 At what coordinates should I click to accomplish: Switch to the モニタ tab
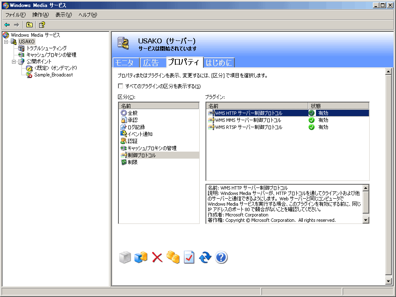click(x=126, y=62)
